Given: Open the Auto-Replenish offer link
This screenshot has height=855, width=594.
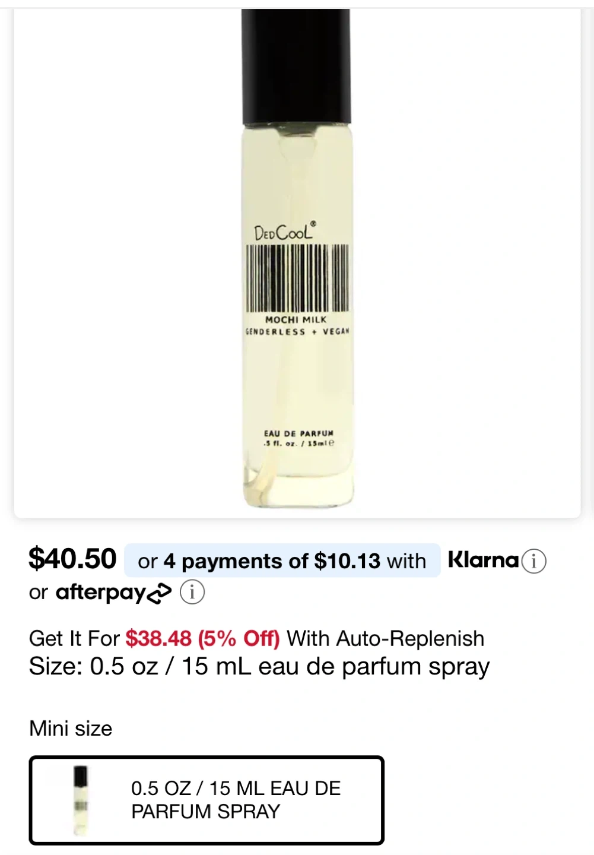Looking at the screenshot, I should [x=385, y=638].
